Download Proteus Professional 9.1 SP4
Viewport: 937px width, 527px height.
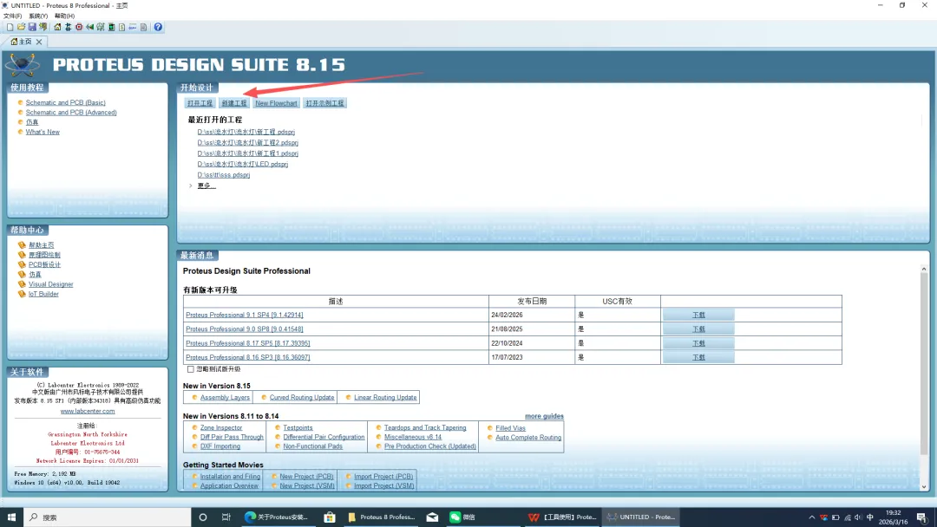(x=698, y=315)
